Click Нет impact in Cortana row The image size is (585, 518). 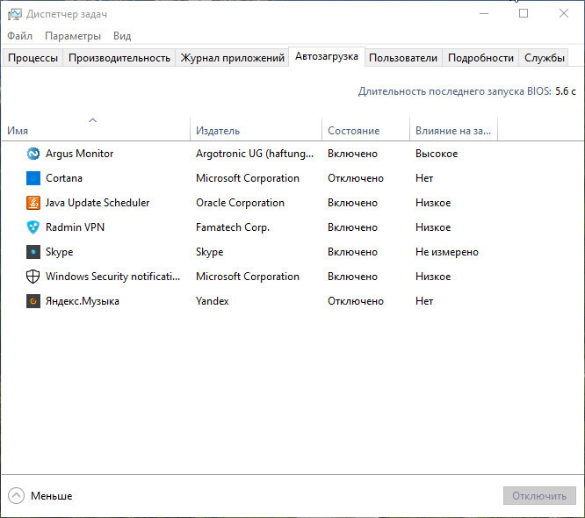pos(424,178)
